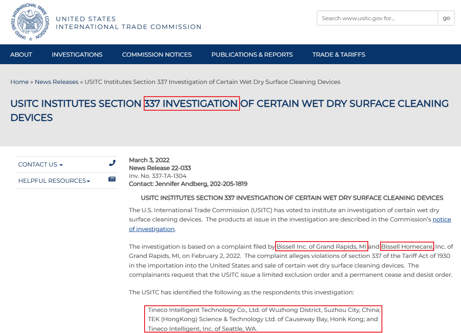461x333 pixels.
Task: Click Tineco Intelligent, Inc. of Seattle line
Action: tap(203, 329)
